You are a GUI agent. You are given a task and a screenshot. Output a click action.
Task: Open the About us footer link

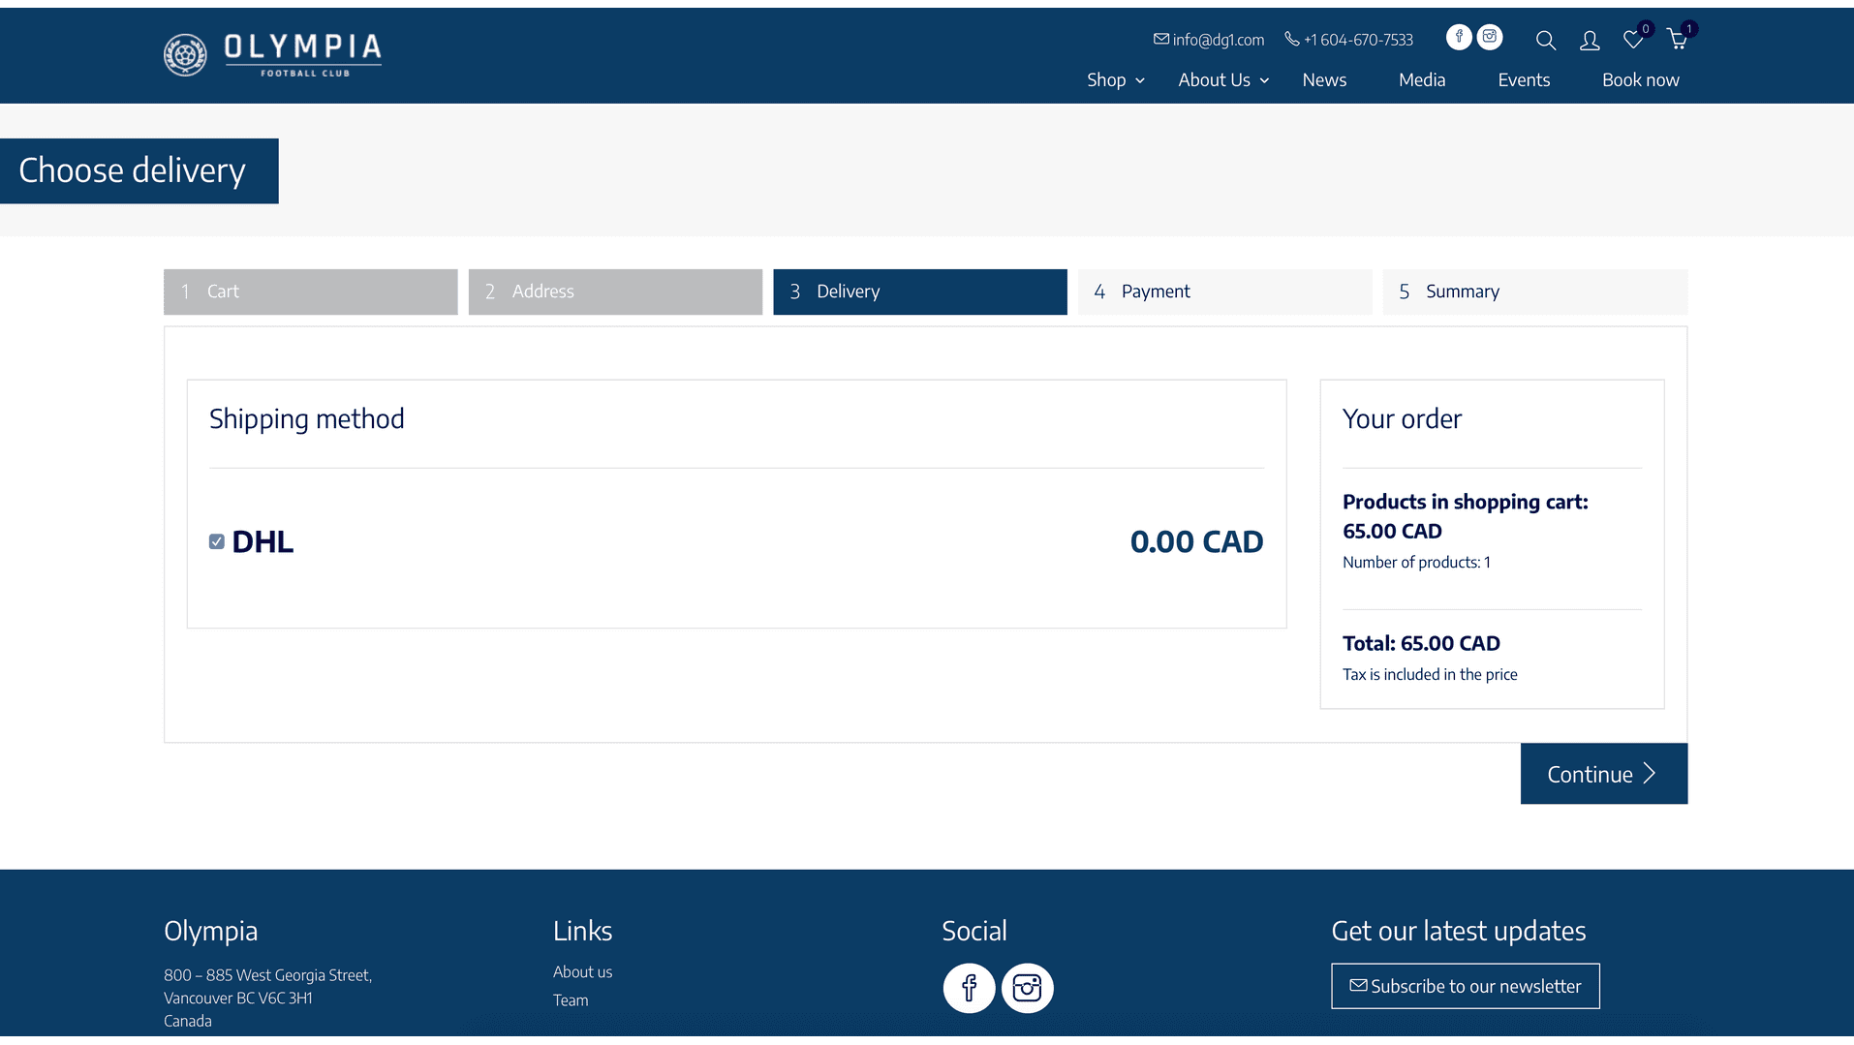tap(582, 972)
